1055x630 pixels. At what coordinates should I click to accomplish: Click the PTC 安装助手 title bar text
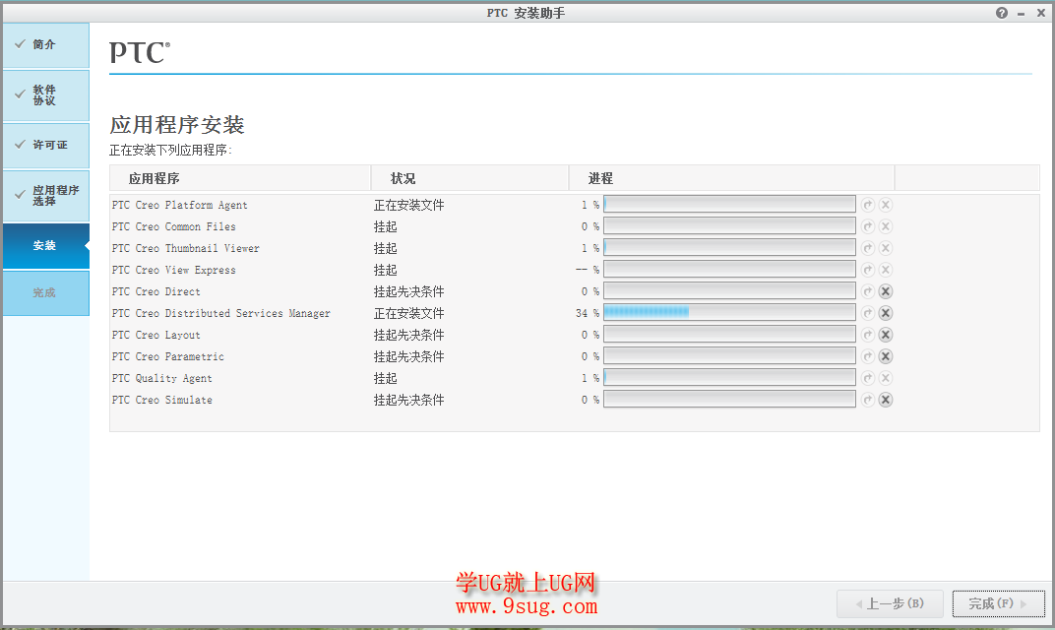pyautogui.click(x=527, y=13)
